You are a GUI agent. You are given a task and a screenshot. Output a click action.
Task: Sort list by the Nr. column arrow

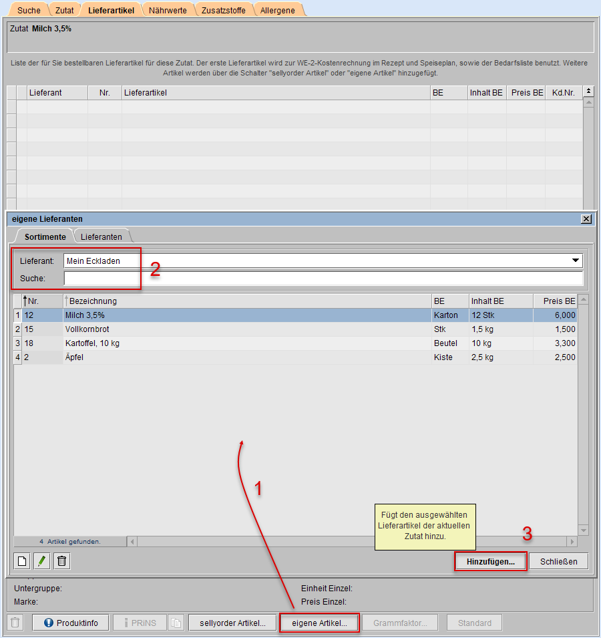click(26, 301)
